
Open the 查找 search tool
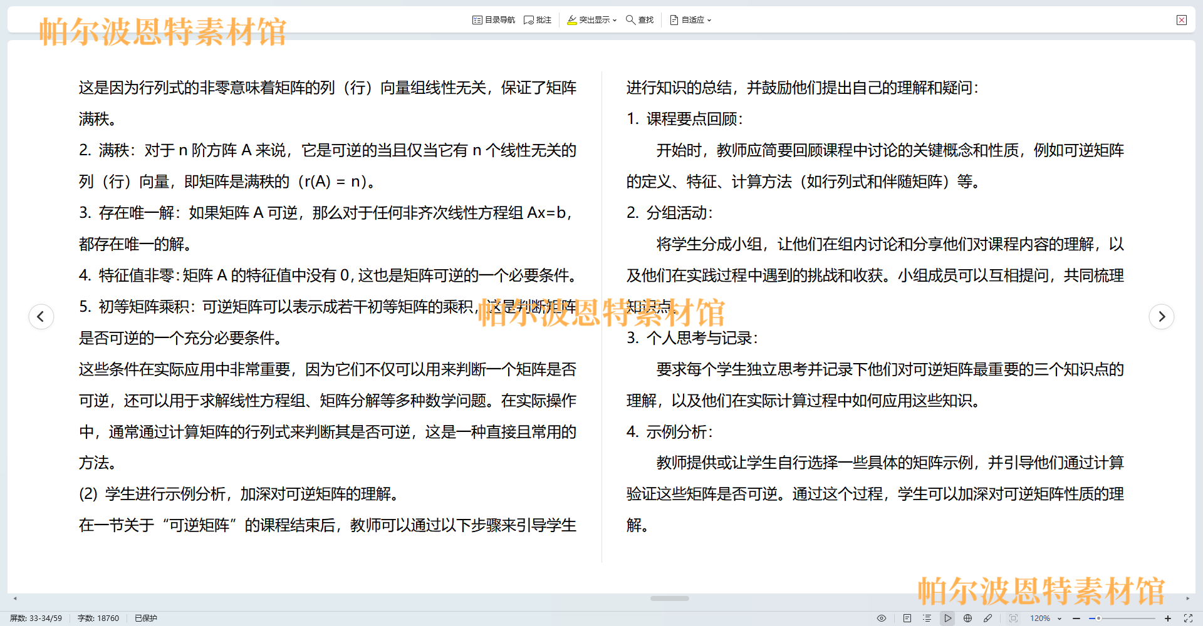(x=640, y=20)
